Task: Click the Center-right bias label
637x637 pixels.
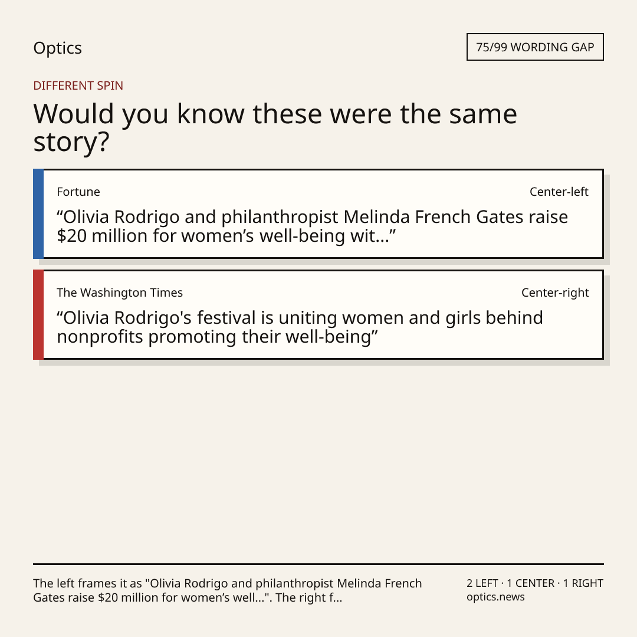Action: click(x=555, y=293)
